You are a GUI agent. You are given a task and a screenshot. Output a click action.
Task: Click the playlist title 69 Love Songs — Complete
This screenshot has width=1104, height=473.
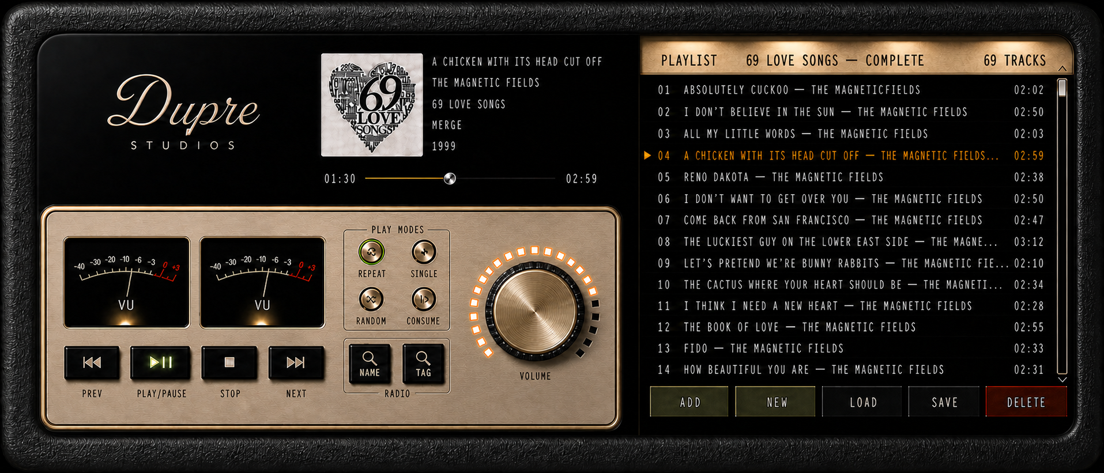click(x=835, y=60)
